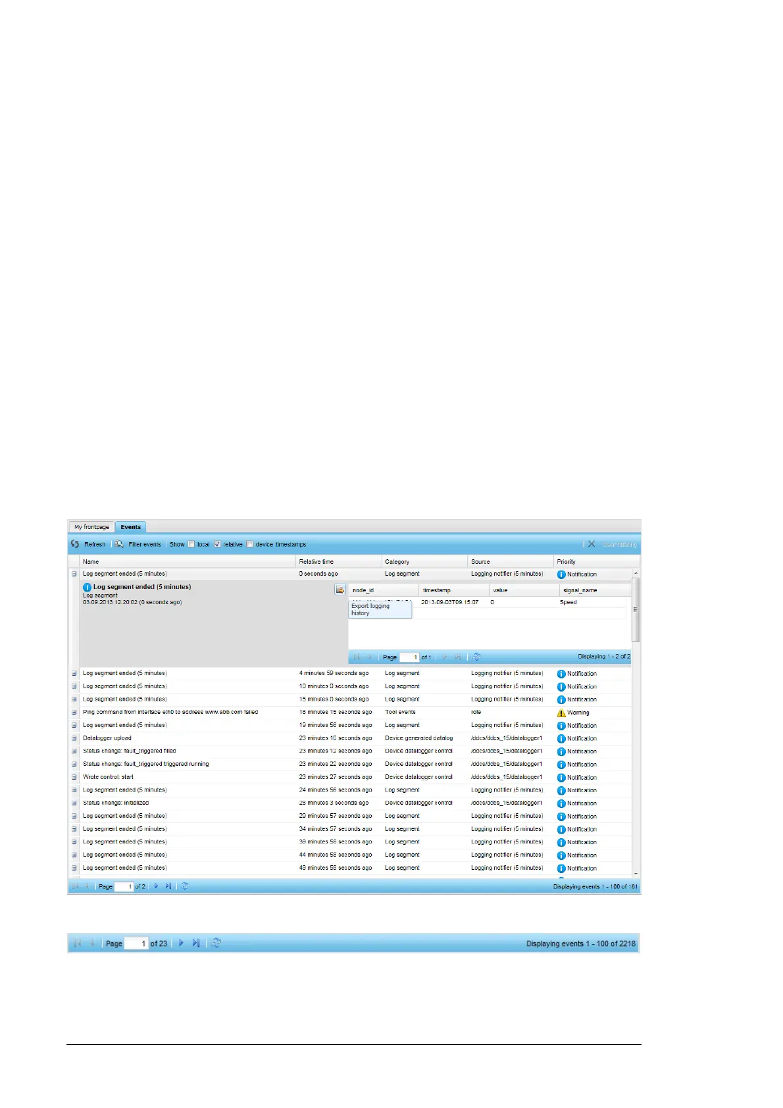Click the Notification icon in the Wrote control: start row

coord(561,778)
